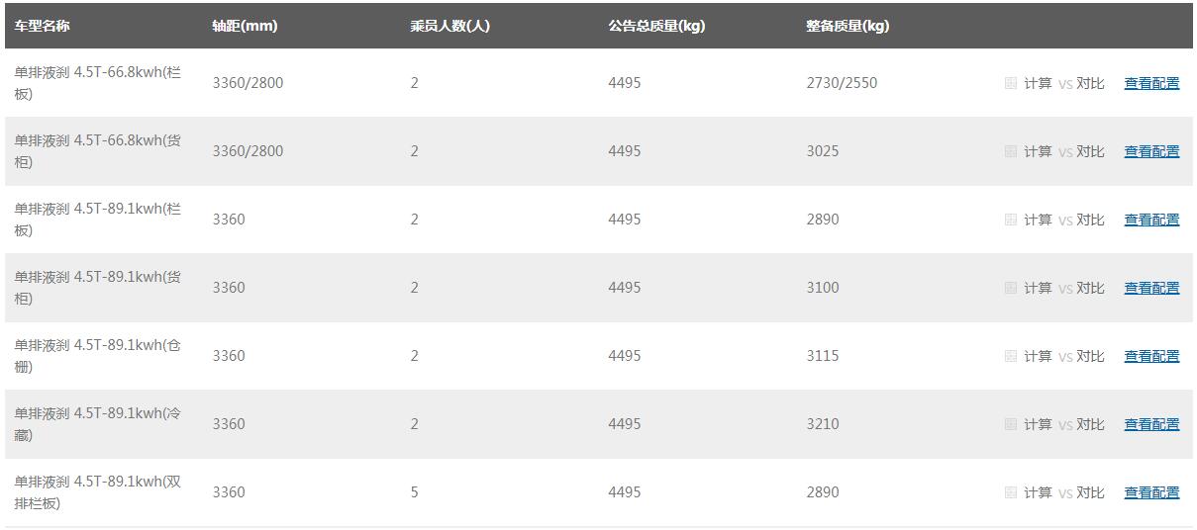This screenshot has width=1197, height=530.
Task: Click calculator icon for 89.1kwh 仓栅 row
Action: tap(1011, 356)
